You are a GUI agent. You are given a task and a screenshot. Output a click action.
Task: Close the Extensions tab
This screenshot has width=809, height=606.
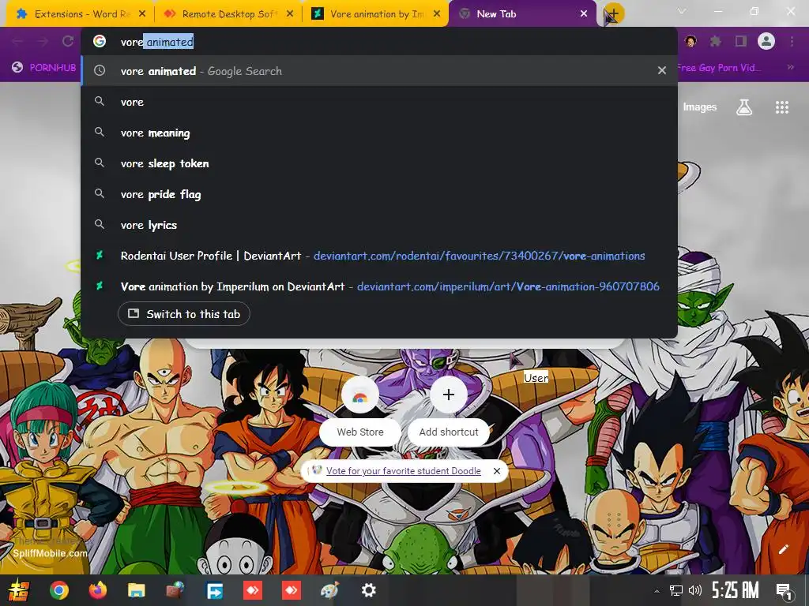[142, 14]
